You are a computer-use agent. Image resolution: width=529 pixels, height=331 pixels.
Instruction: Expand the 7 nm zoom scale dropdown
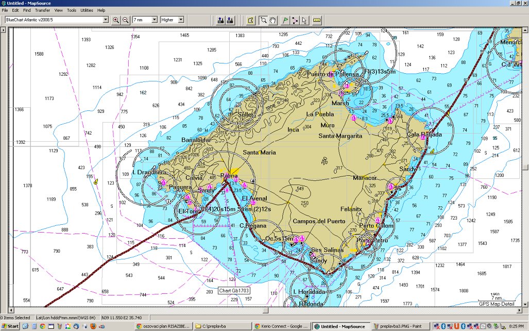coord(154,20)
